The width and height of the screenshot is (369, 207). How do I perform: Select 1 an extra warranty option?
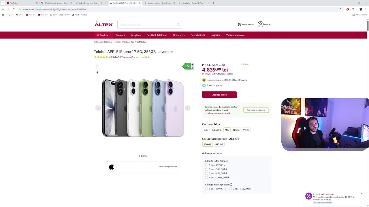pos(206,165)
